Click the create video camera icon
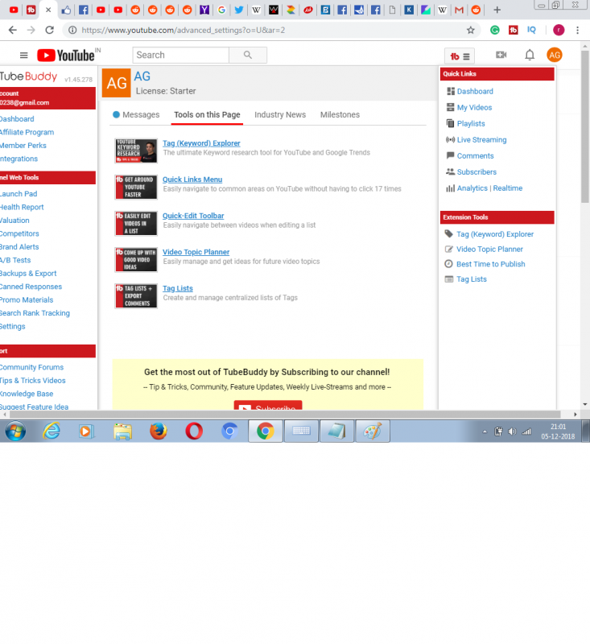 click(x=501, y=55)
